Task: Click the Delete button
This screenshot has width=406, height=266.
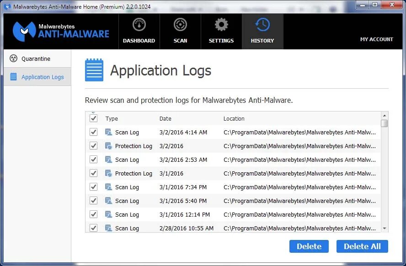Action: (309, 246)
